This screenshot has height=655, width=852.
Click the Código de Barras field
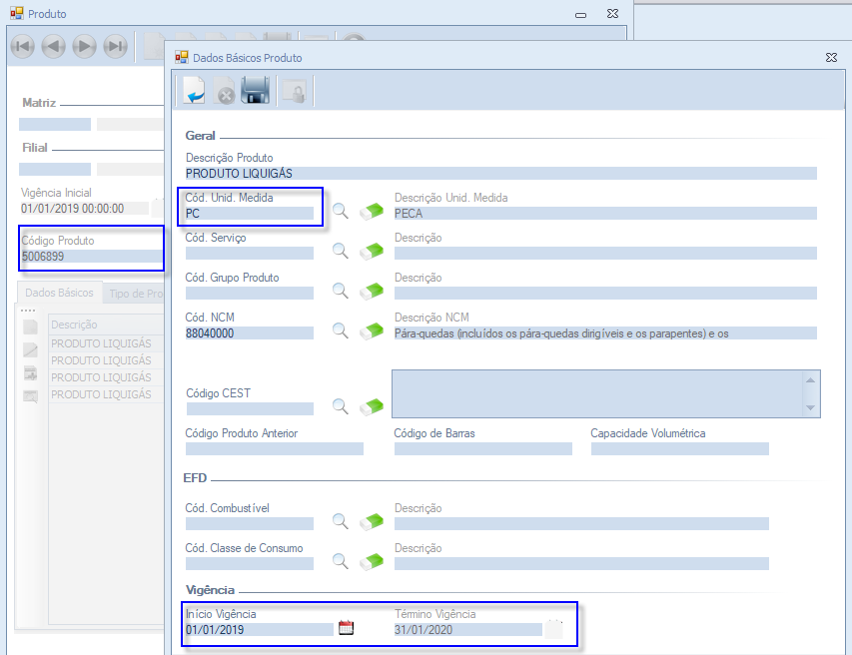[x=482, y=449]
